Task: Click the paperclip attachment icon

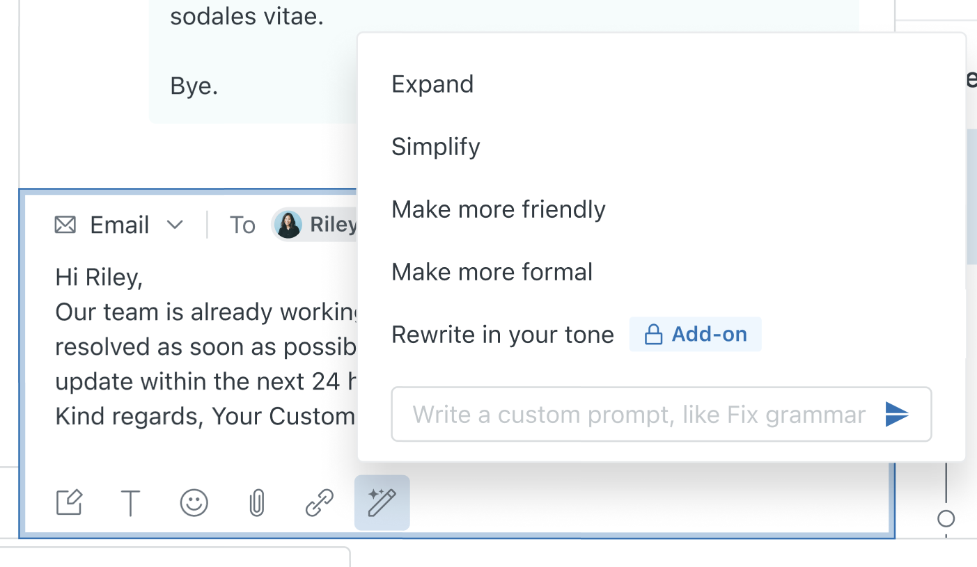Action: click(x=257, y=502)
